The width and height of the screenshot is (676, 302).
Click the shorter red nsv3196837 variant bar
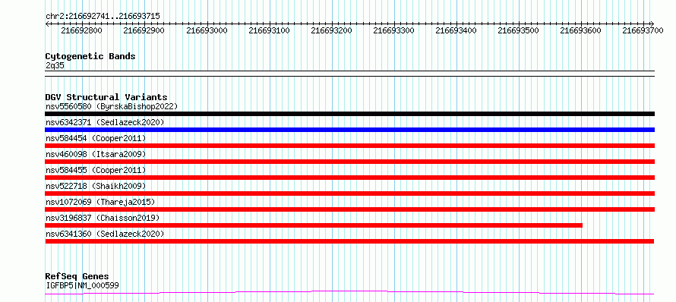pyautogui.click(x=314, y=225)
